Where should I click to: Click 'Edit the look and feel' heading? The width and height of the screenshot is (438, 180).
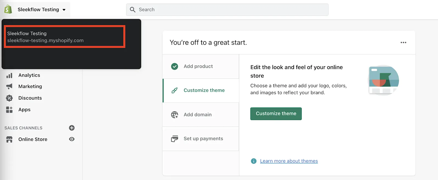pos(296,71)
